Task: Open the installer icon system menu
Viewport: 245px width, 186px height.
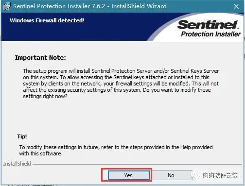Action: coord(7,6)
